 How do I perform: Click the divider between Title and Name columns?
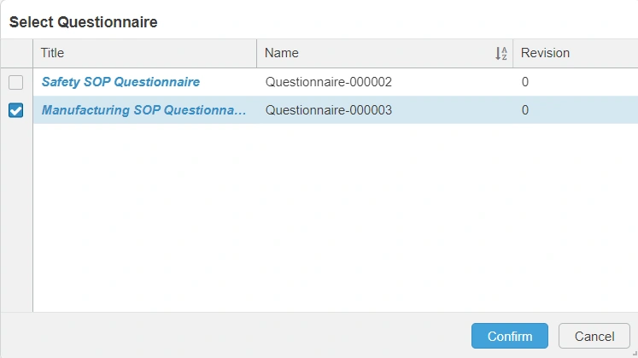(257, 53)
